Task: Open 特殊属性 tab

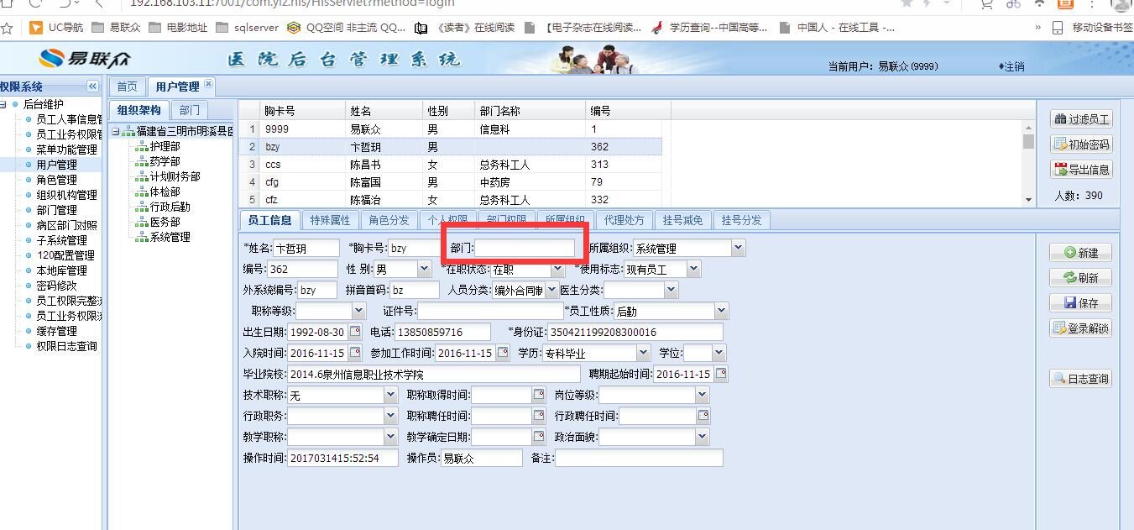Action: [330, 220]
